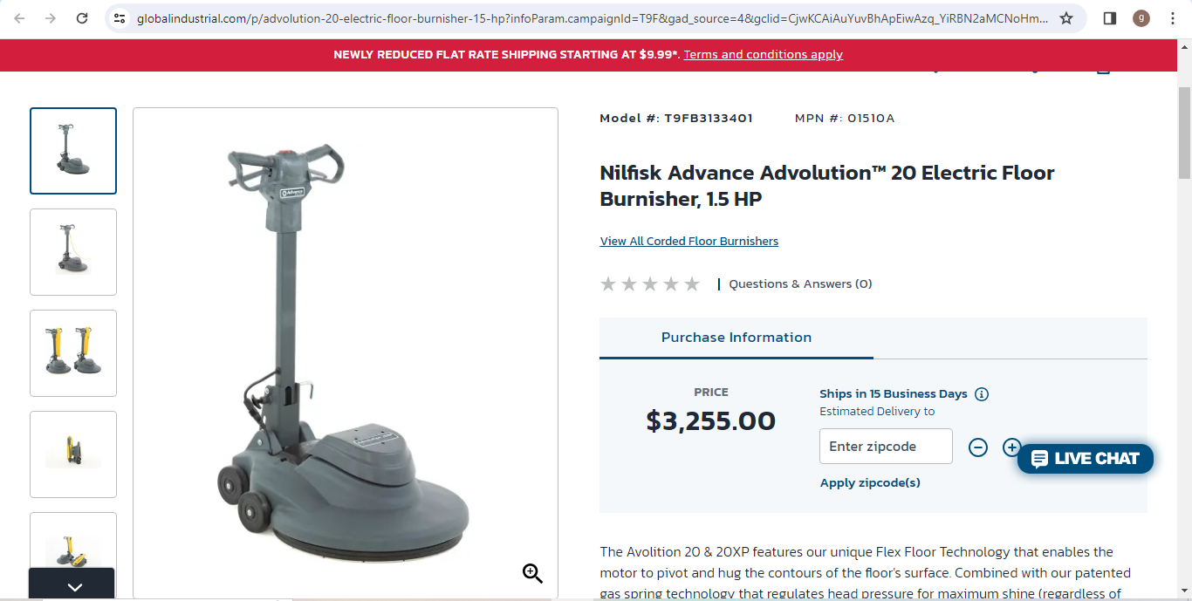
Task: Bookmark this page with star icon
Action: (1066, 17)
